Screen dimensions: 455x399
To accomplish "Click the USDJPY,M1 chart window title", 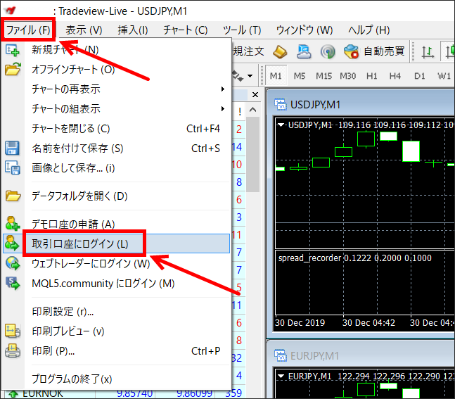I will (315, 104).
